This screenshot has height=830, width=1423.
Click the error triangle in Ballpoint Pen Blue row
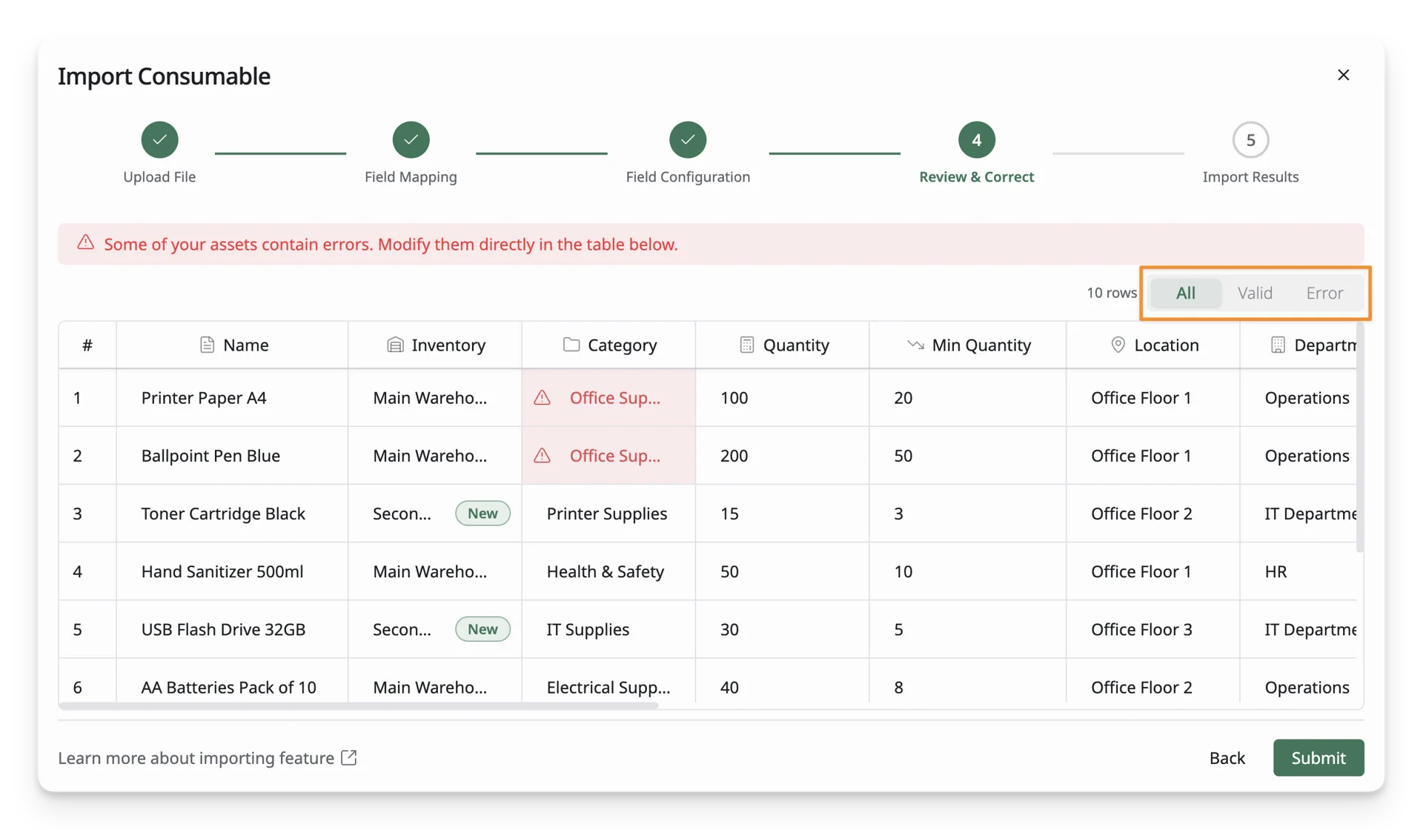(543, 455)
